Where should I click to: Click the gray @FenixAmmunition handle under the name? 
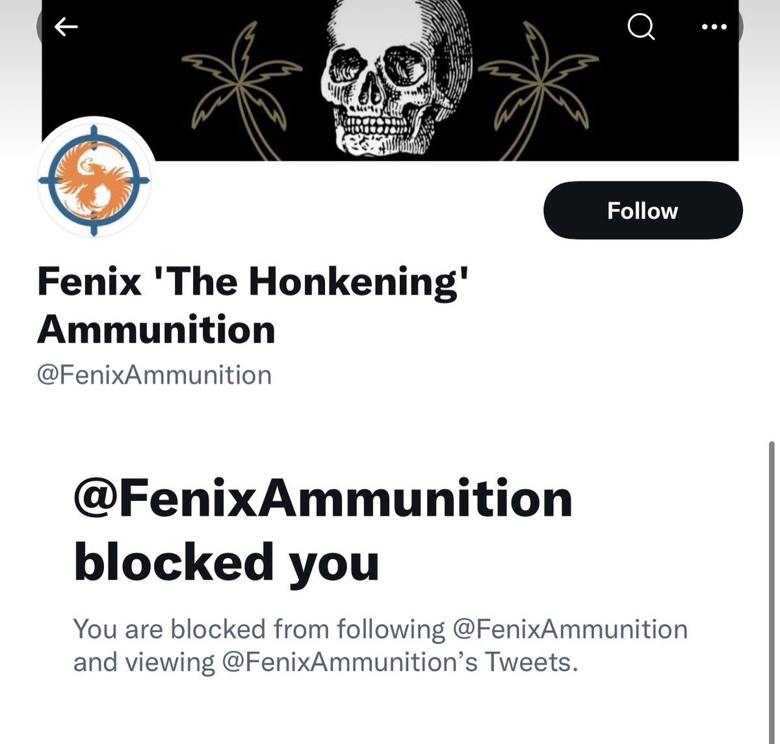(x=154, y=375)
